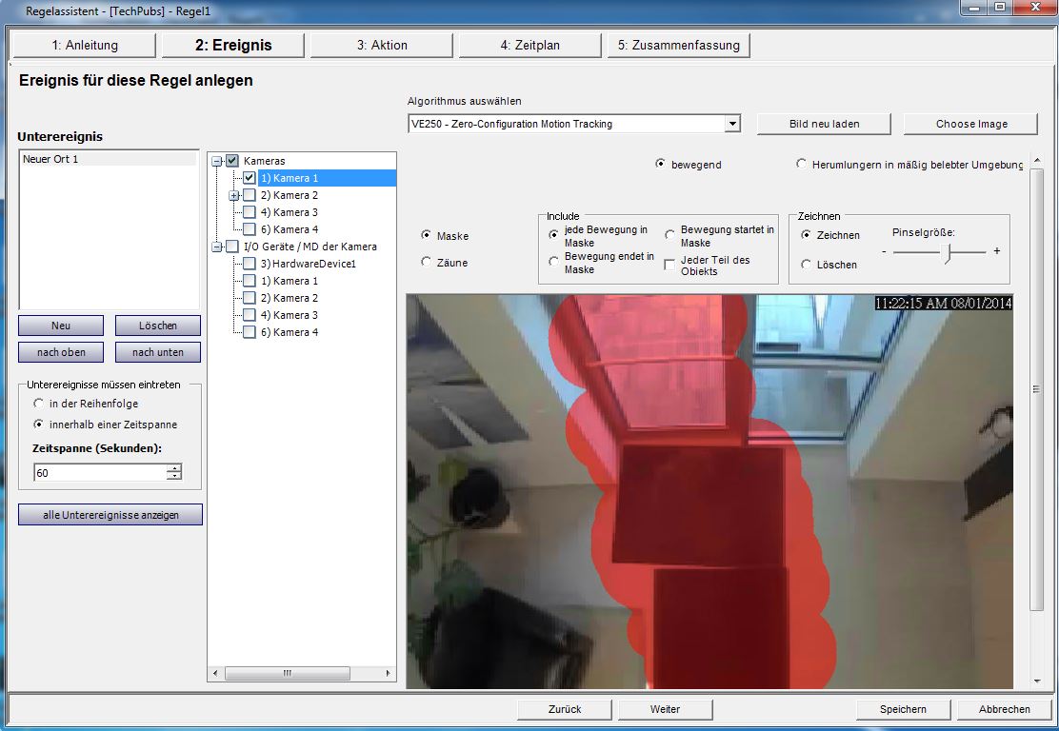Open the 1: Anleitung tab
The height and width of the screenshot is (731, 1059).
(85, 46)
